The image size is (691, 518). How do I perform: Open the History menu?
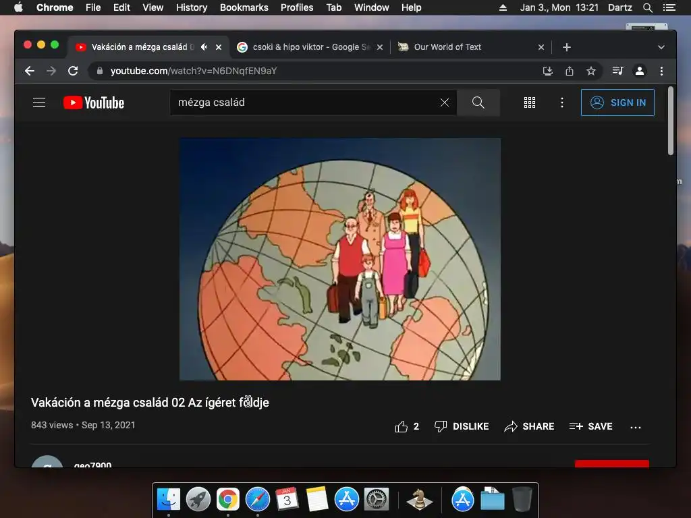(x=192, y=7)
